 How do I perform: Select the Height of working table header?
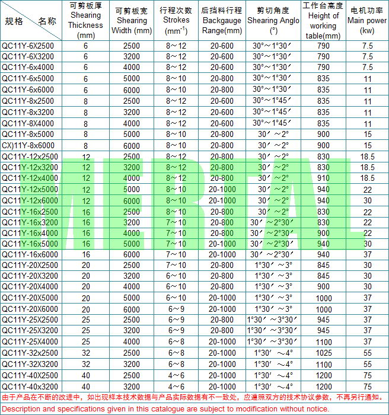(x=323, y=20)
